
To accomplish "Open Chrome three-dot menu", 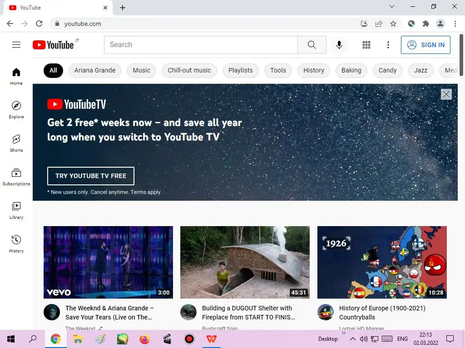I will tap(455, 24).
